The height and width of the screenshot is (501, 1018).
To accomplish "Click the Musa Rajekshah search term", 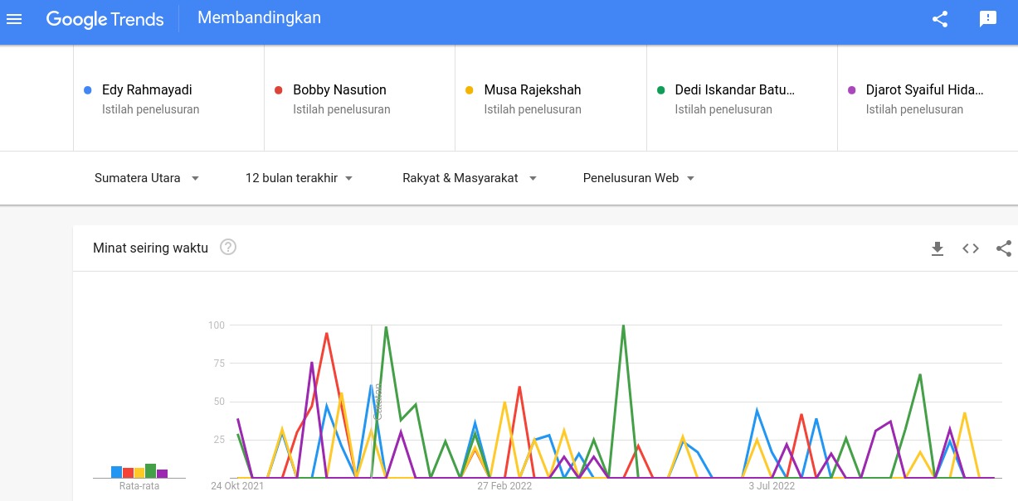I will pyautogui.click(x=532, y=89).
